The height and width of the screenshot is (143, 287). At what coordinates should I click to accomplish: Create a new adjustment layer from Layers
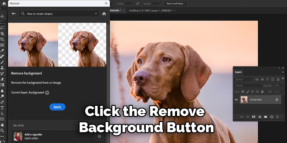(x=260, y=117)
